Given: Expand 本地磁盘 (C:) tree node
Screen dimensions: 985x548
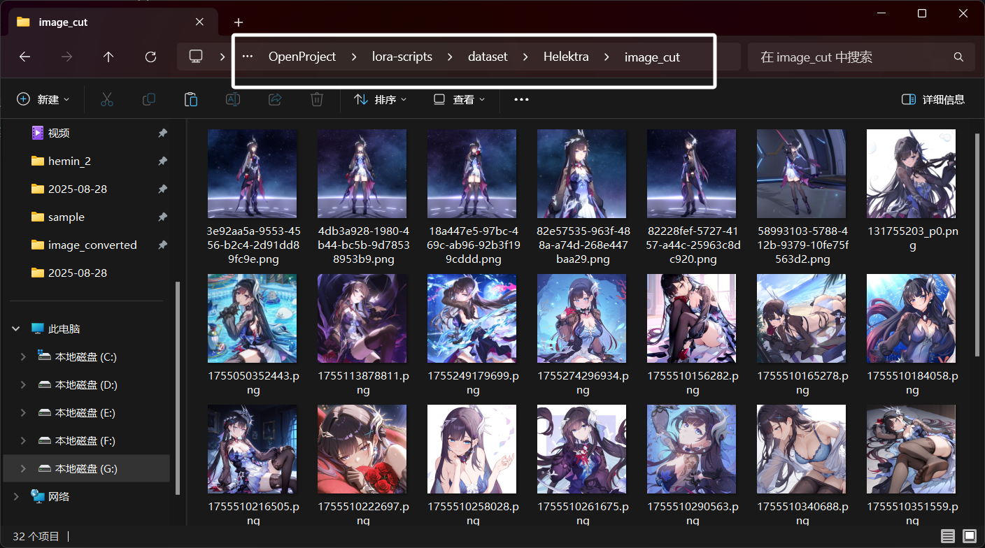Looking at the screenshot, I should tap(23, 356).
